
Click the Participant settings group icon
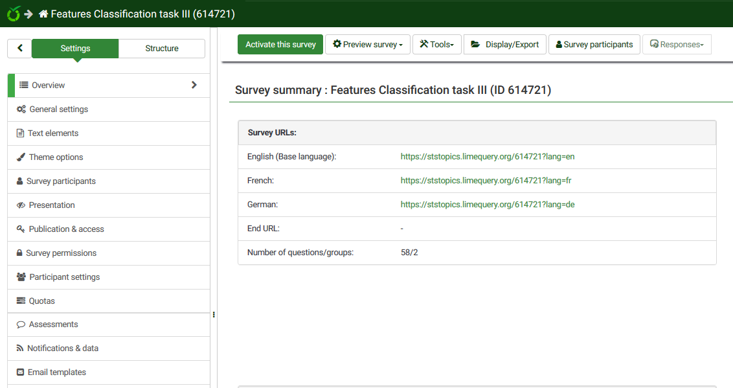click(21, 277)
